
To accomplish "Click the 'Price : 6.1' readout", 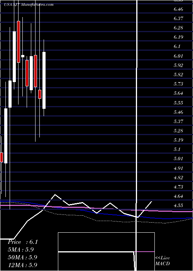I will 22,242.
